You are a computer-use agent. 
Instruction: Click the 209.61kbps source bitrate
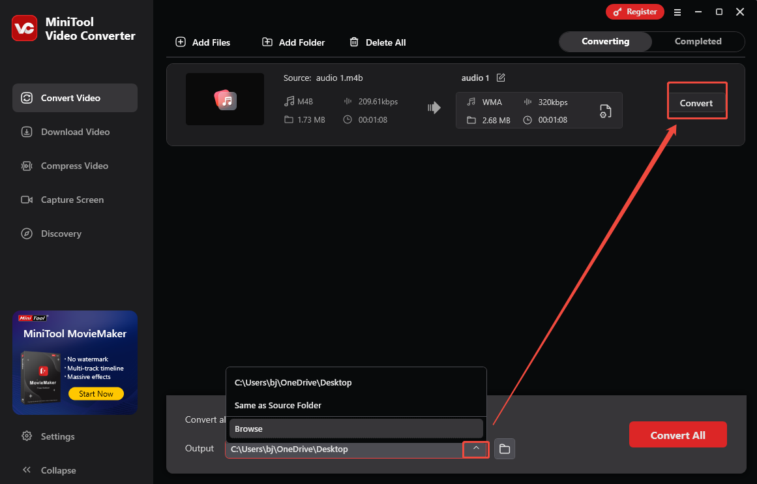click(378, 102)
